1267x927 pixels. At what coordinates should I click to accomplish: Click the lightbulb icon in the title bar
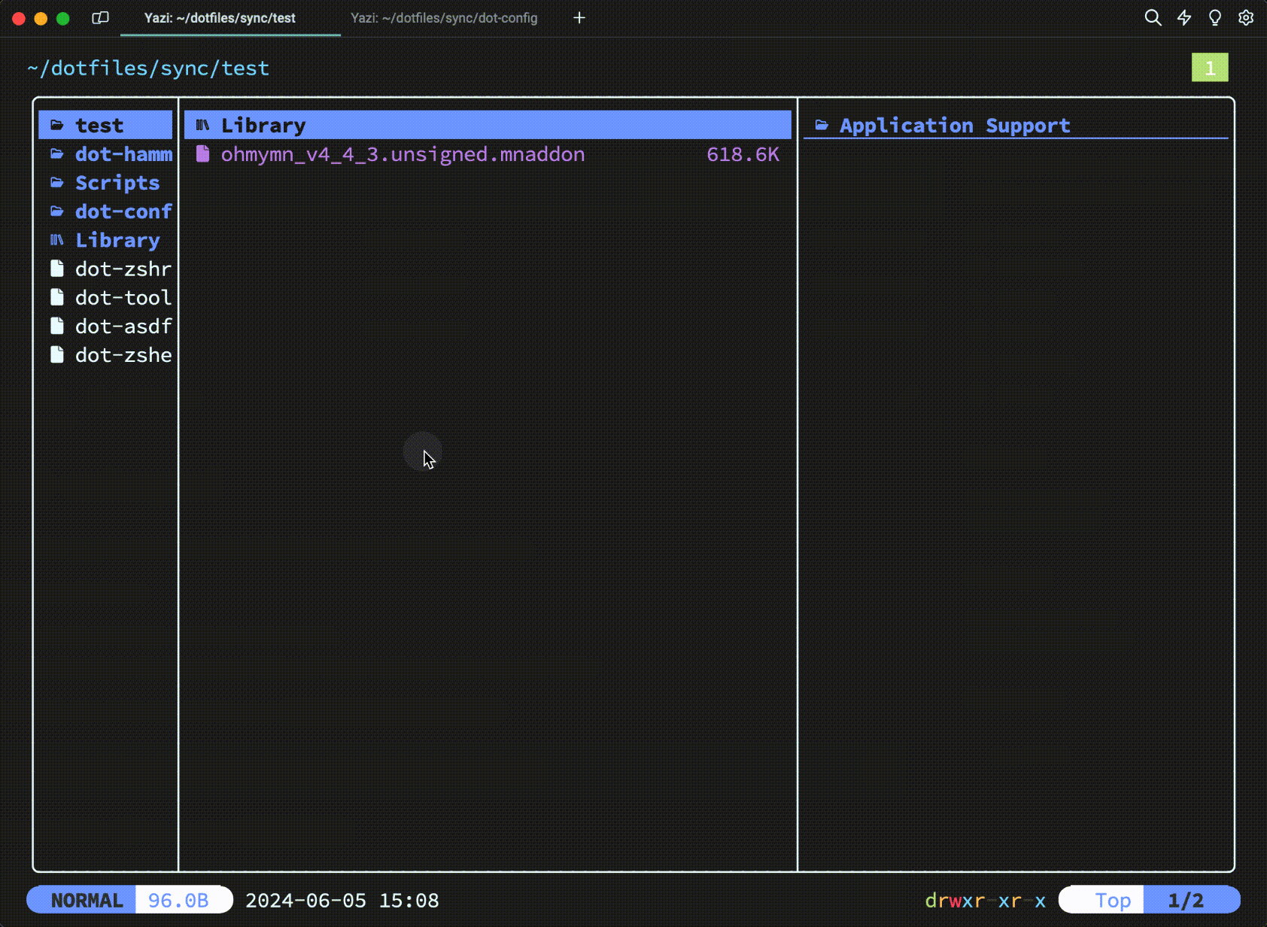1214,17
